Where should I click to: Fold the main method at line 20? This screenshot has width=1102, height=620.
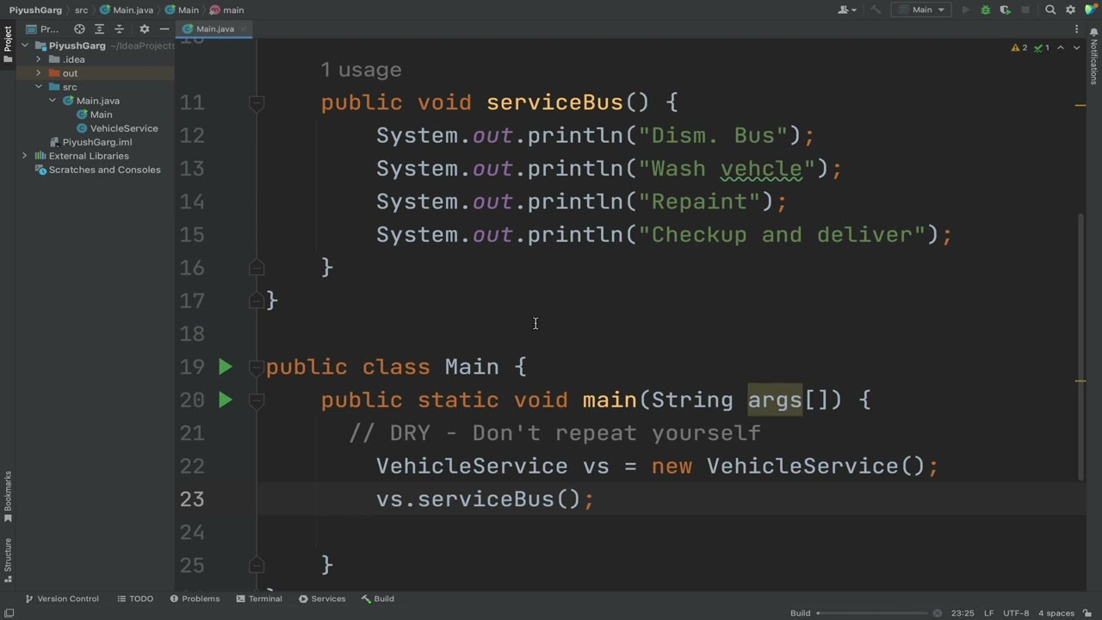257,400
